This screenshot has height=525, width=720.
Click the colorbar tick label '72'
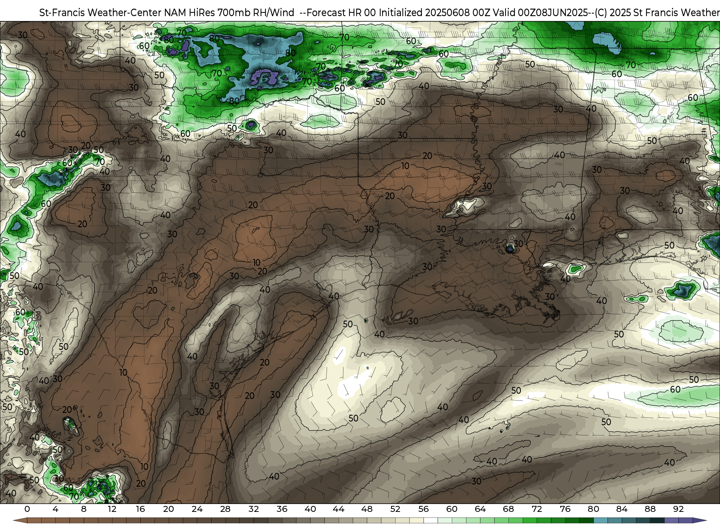pos(537,509)
